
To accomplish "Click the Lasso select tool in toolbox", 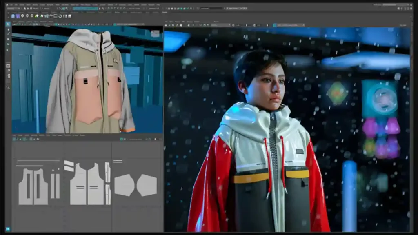I will (8, 29).
